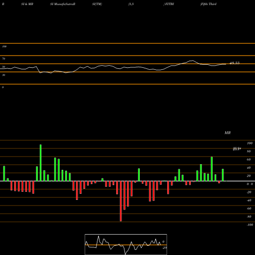This screenshot has width=255, height=255.
Task: Click the 'MR' panel label
Action: click(227, 133)
